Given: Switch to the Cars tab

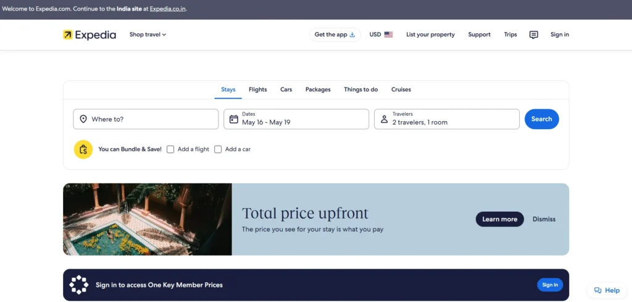Looking at the screenshot, I should [286, 90].
